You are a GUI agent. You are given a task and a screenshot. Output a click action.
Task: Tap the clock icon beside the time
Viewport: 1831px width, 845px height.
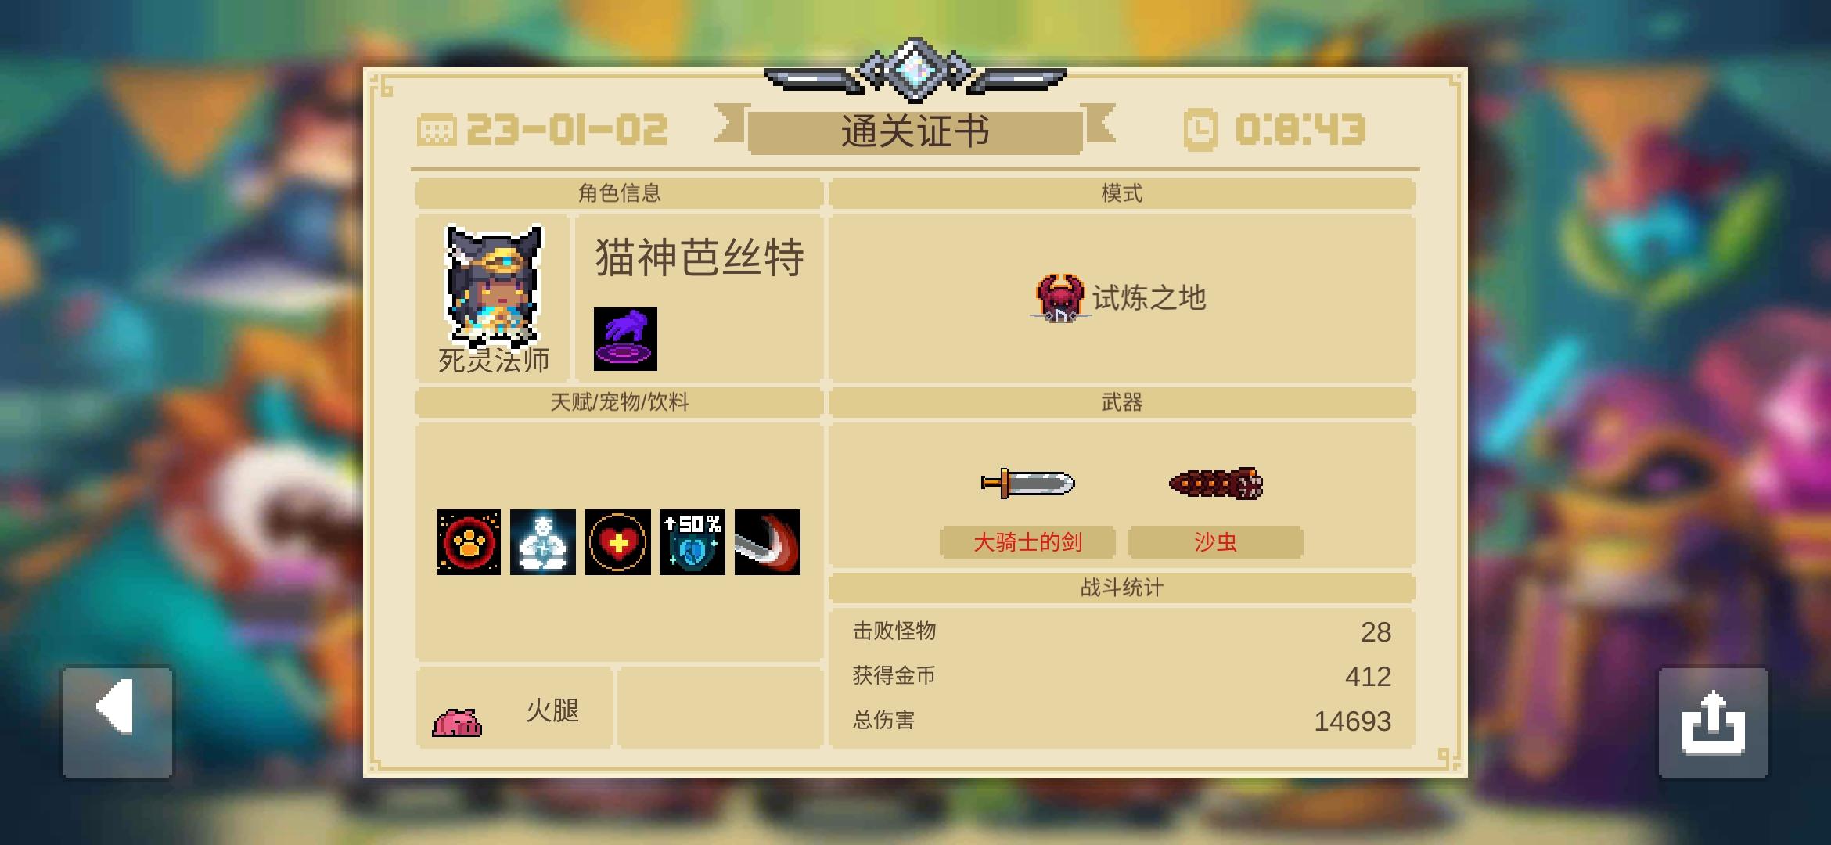point(1200,130)
